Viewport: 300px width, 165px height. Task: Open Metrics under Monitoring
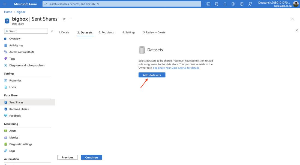click(14, 137)
